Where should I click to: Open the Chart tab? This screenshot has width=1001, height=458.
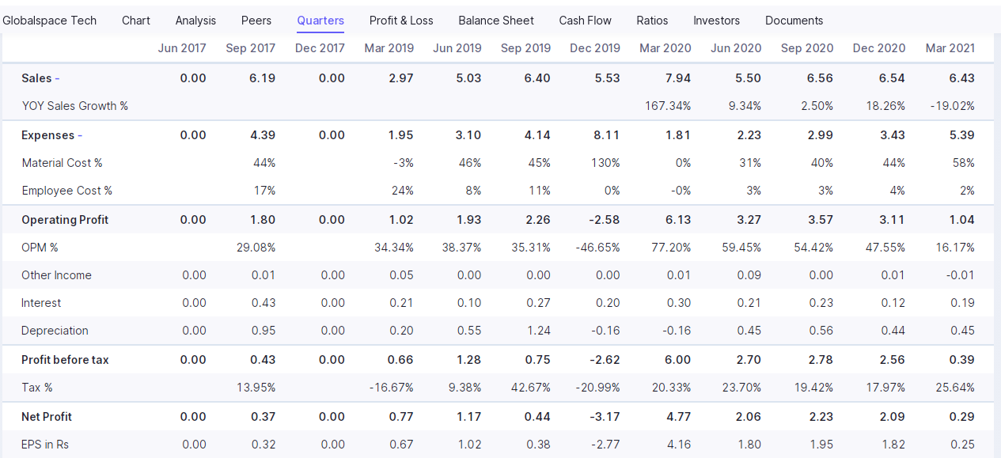point(135,21)
